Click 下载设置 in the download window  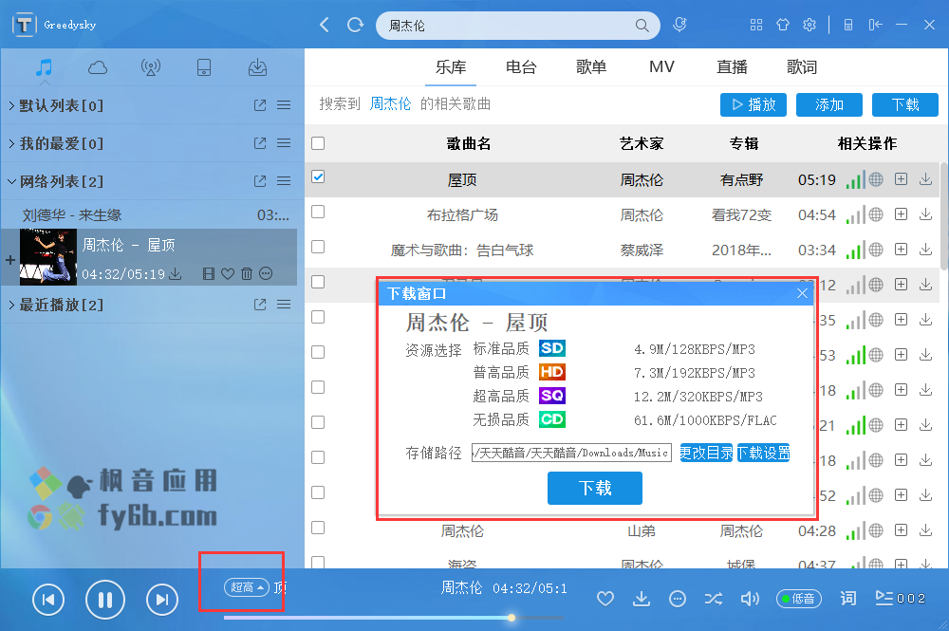764,453
